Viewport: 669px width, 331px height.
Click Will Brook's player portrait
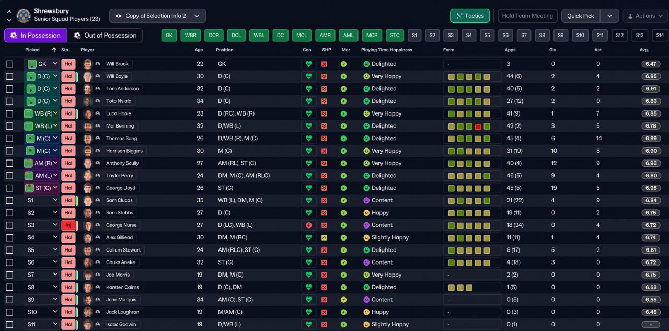[87, 64]
